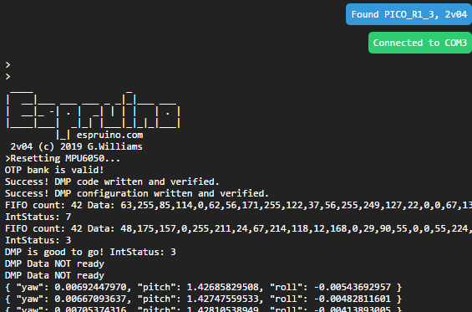The width and height of the screenshot is (472, 312).
Task: Click the 'OTP bank is valid!' output line
Action: click(x=54, y=170)
